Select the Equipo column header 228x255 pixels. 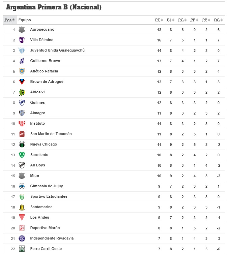click(x=25, y=20)
